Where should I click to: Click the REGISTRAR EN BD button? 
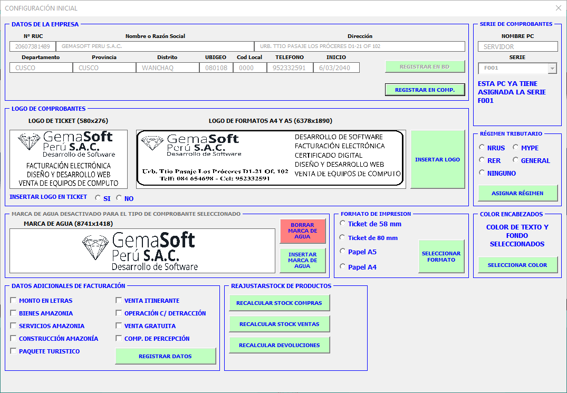(x=425, y=67)
